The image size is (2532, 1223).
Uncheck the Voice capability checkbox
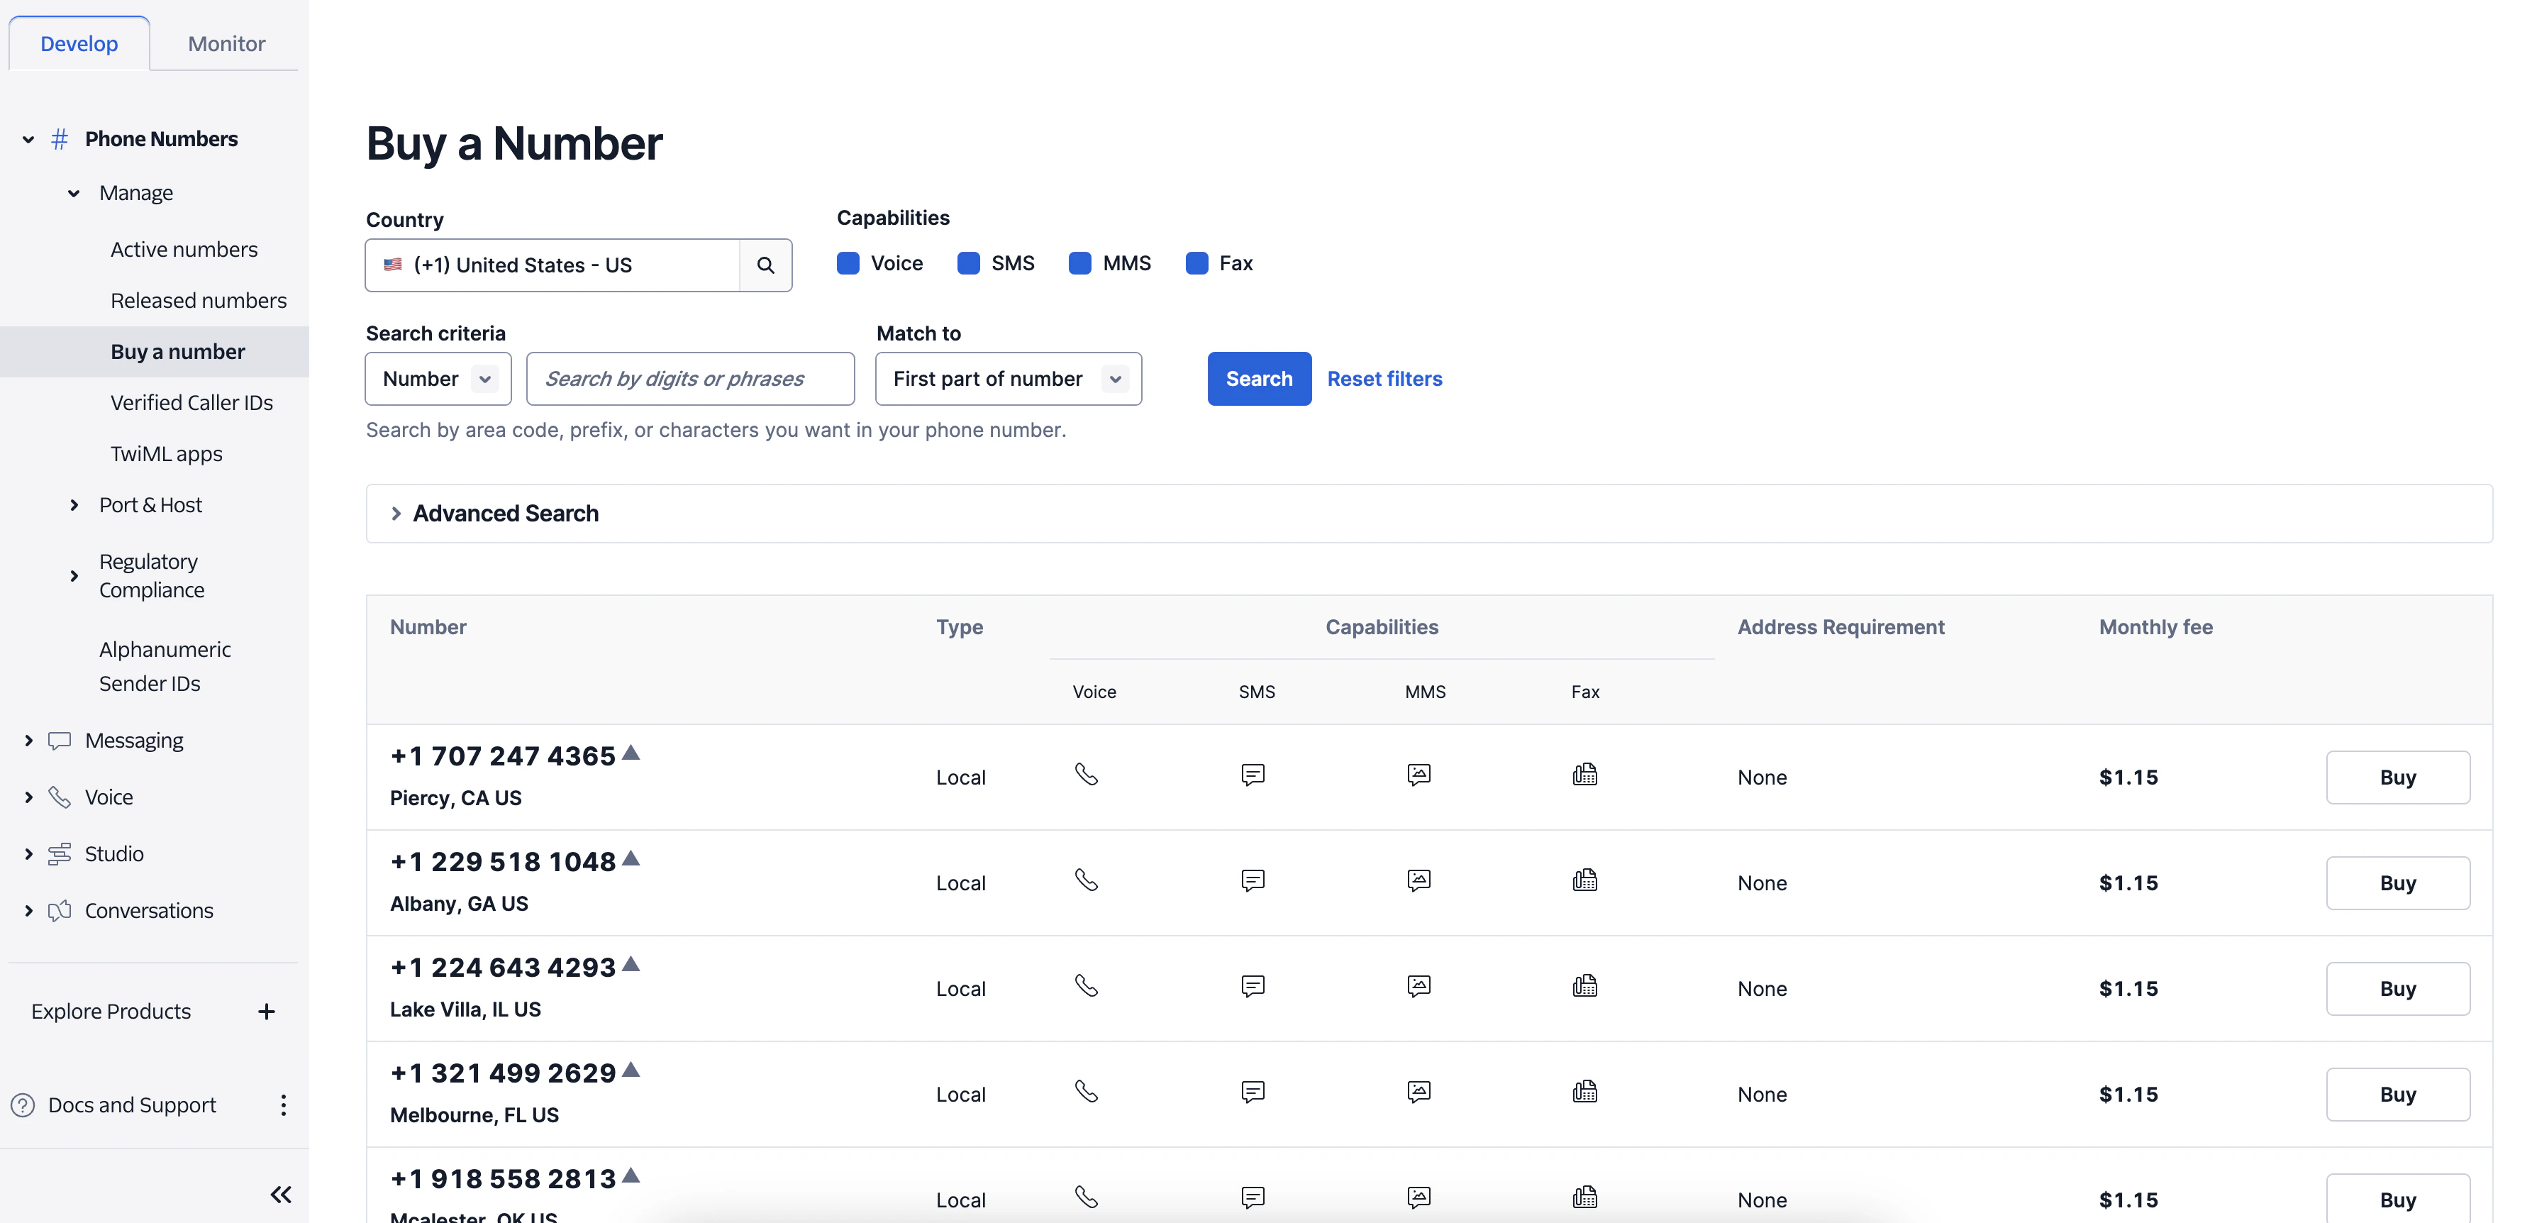coord(848,263)
